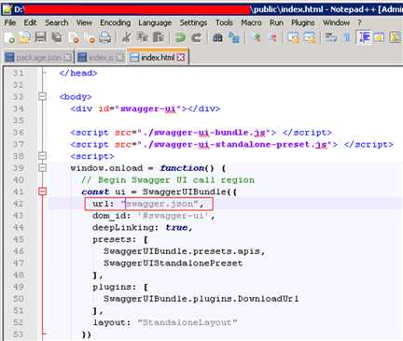Collapse the window.onload function fold marker
This screenshot has height=341, width=403.
[42, 168]
